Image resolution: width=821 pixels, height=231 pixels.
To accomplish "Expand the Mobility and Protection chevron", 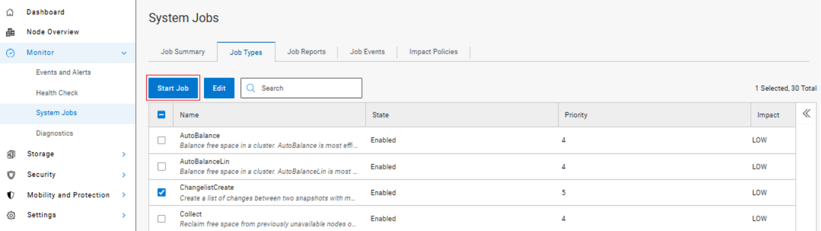I will (x=124, y=195).
